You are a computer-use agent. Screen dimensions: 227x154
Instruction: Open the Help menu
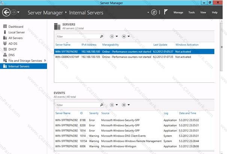click(x=215, y=12)
